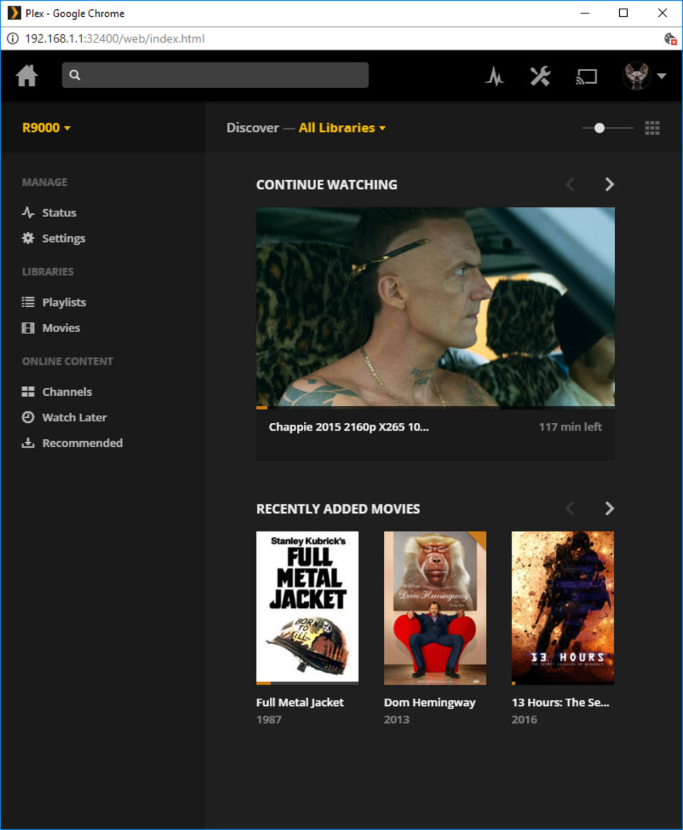Click the Chappie video thumbnail

point(435,306)
